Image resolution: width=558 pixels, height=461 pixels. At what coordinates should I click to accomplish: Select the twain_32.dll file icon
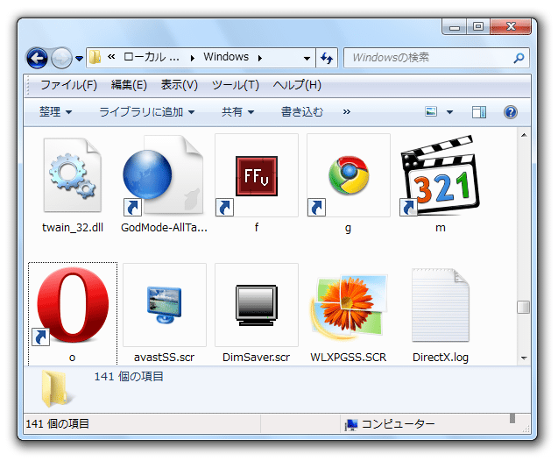(x=73, y=175)
